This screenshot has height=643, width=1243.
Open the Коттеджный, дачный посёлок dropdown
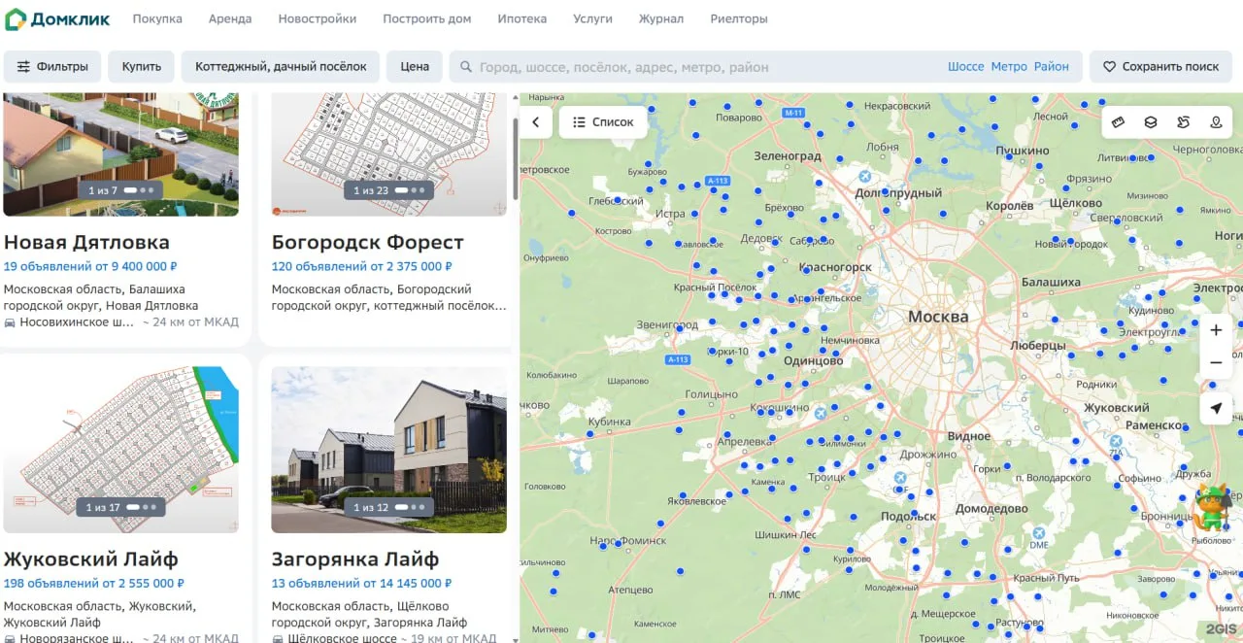tap(281, 67)
